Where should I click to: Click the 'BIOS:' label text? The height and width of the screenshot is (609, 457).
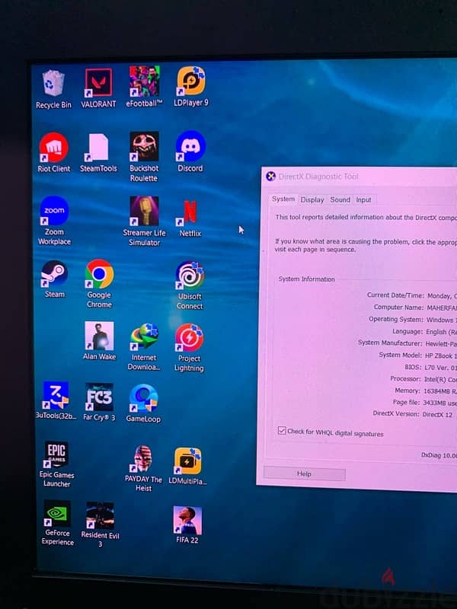coord(412,367)
